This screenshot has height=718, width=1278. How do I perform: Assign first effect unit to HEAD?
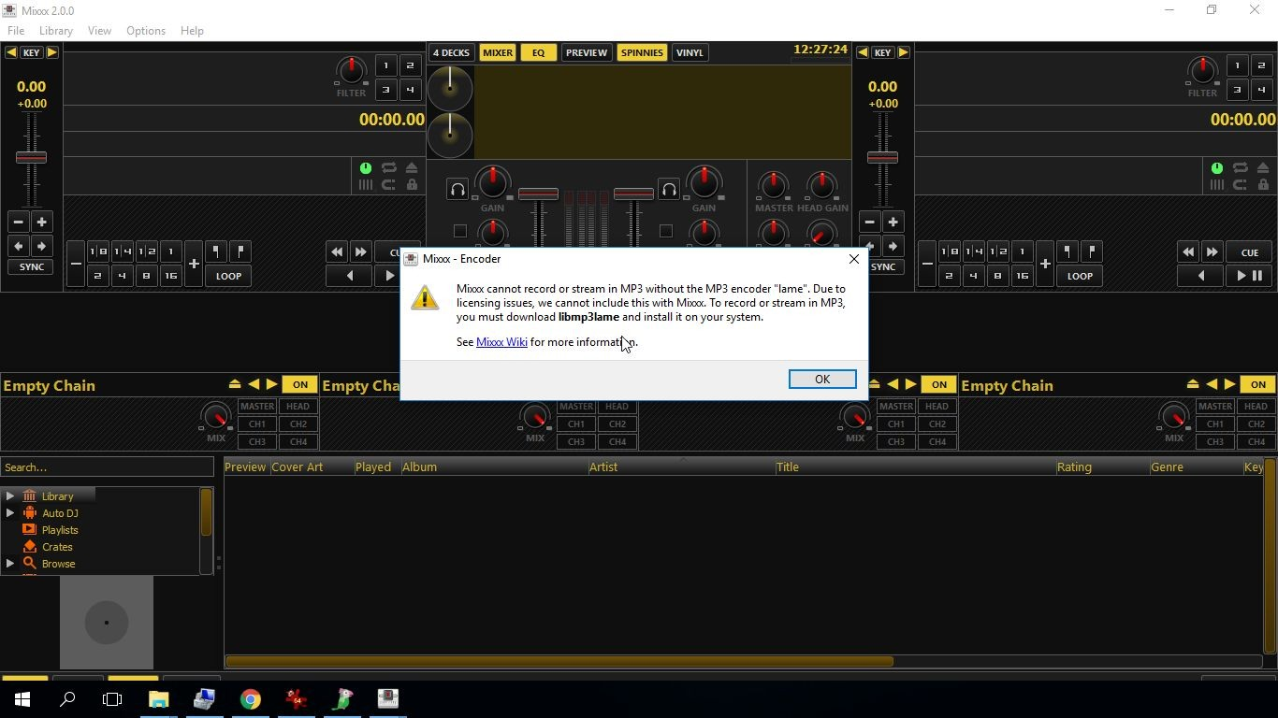coord(298,407)
